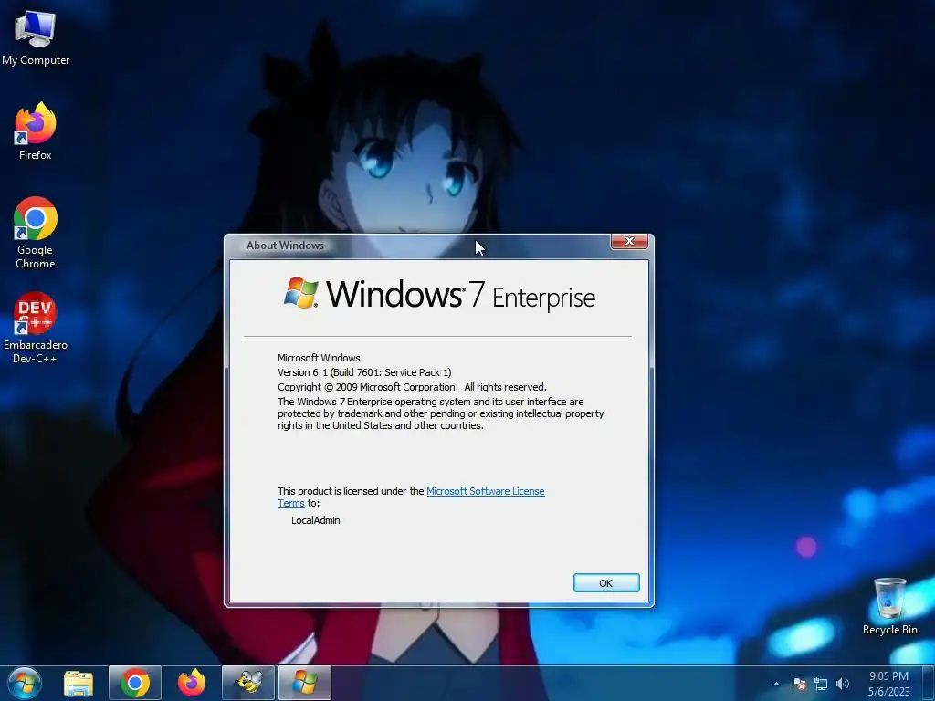
Task: Open the Microsoft Software License link
Action: click(x=486, y=491)
